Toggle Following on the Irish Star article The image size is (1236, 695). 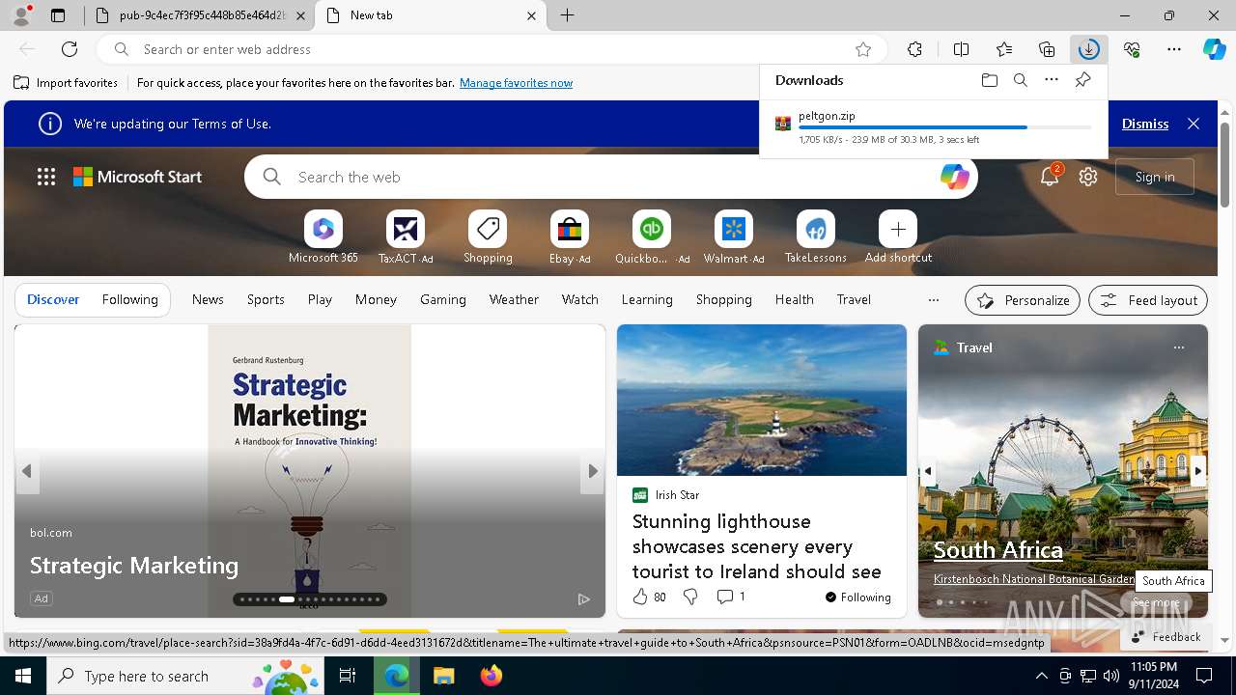[x=857, y=598]
